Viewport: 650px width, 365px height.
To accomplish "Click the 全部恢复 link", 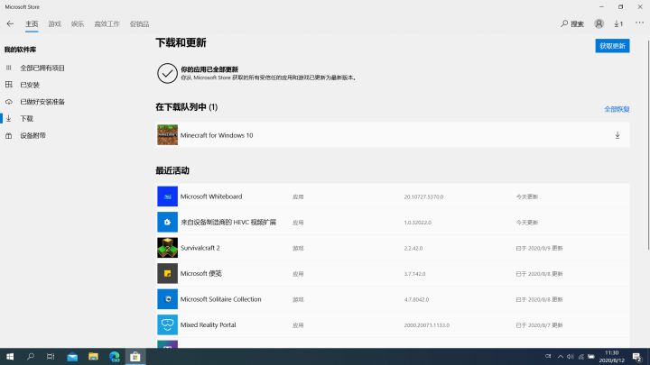I will pyautogui.click(x=617, y=109).
